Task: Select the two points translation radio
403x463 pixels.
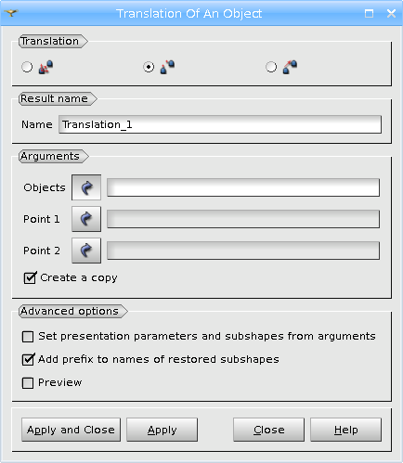Action: (149, 67)
